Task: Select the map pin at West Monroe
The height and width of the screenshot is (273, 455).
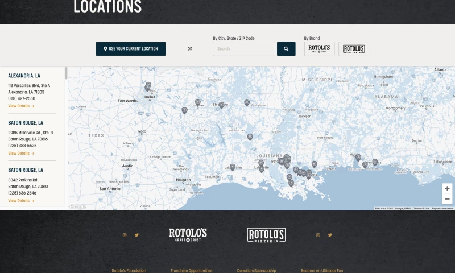Action: pyautogui.click(x=247, y=102)
